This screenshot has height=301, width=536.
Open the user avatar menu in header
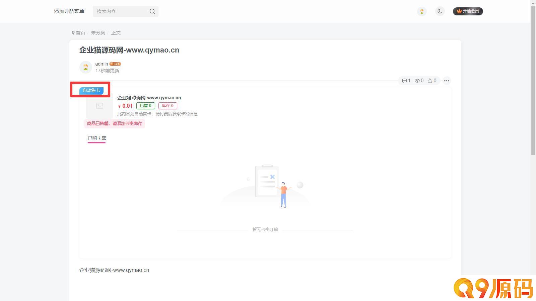pyautogui.click(x=422, y=11)
